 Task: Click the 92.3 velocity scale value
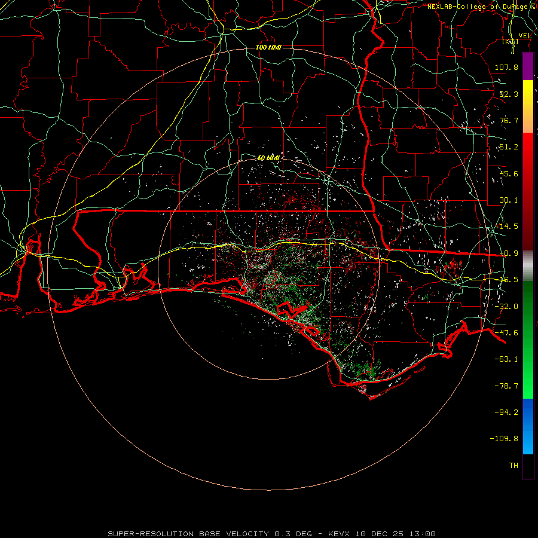509,94
